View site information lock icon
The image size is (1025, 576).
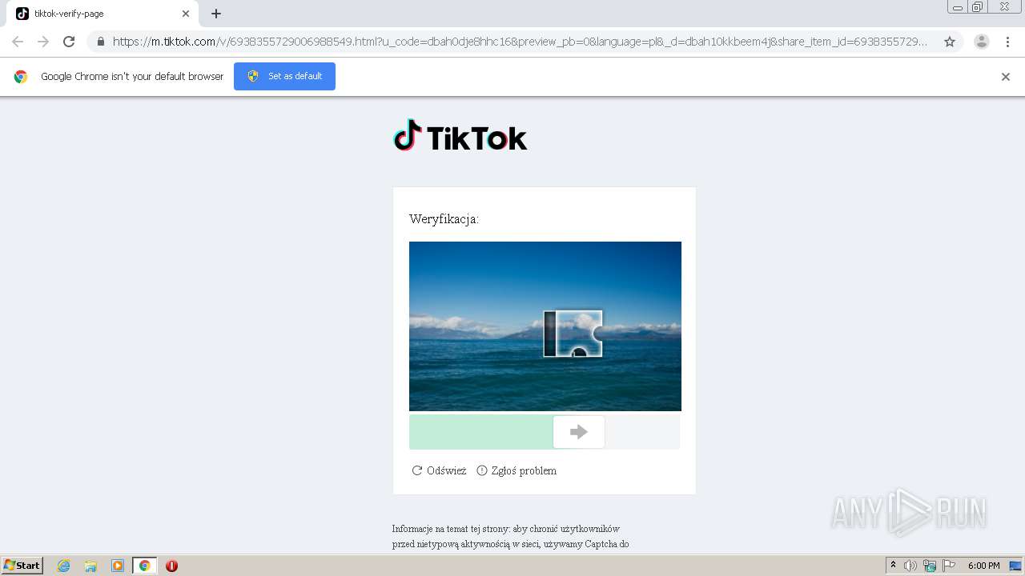pos(101,42)
